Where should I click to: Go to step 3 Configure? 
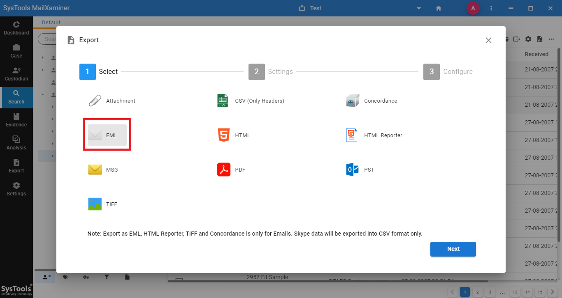448,71
